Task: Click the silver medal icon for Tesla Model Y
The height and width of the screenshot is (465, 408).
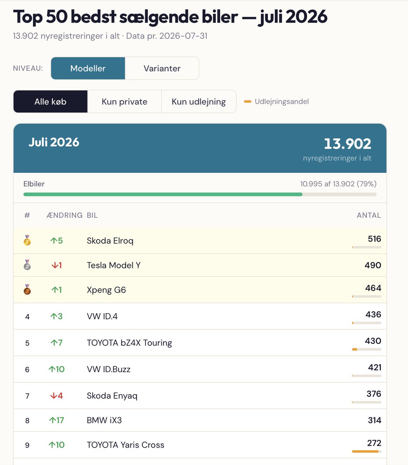Action: coord(27,265)
